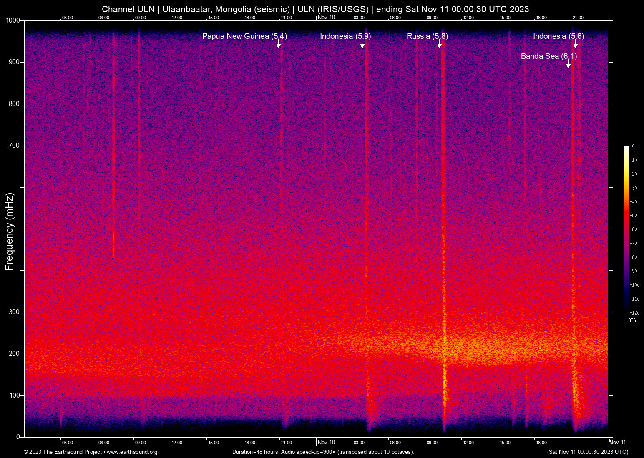Click the 1000 mHz frequency axis label
Screen dimensions: 644x458
coord(13,20)
